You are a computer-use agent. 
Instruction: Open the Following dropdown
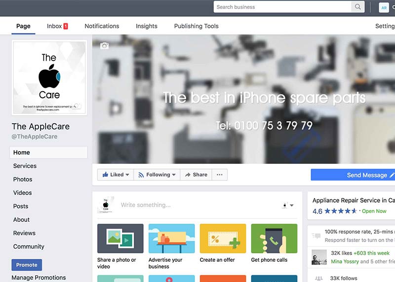point(157,175)
